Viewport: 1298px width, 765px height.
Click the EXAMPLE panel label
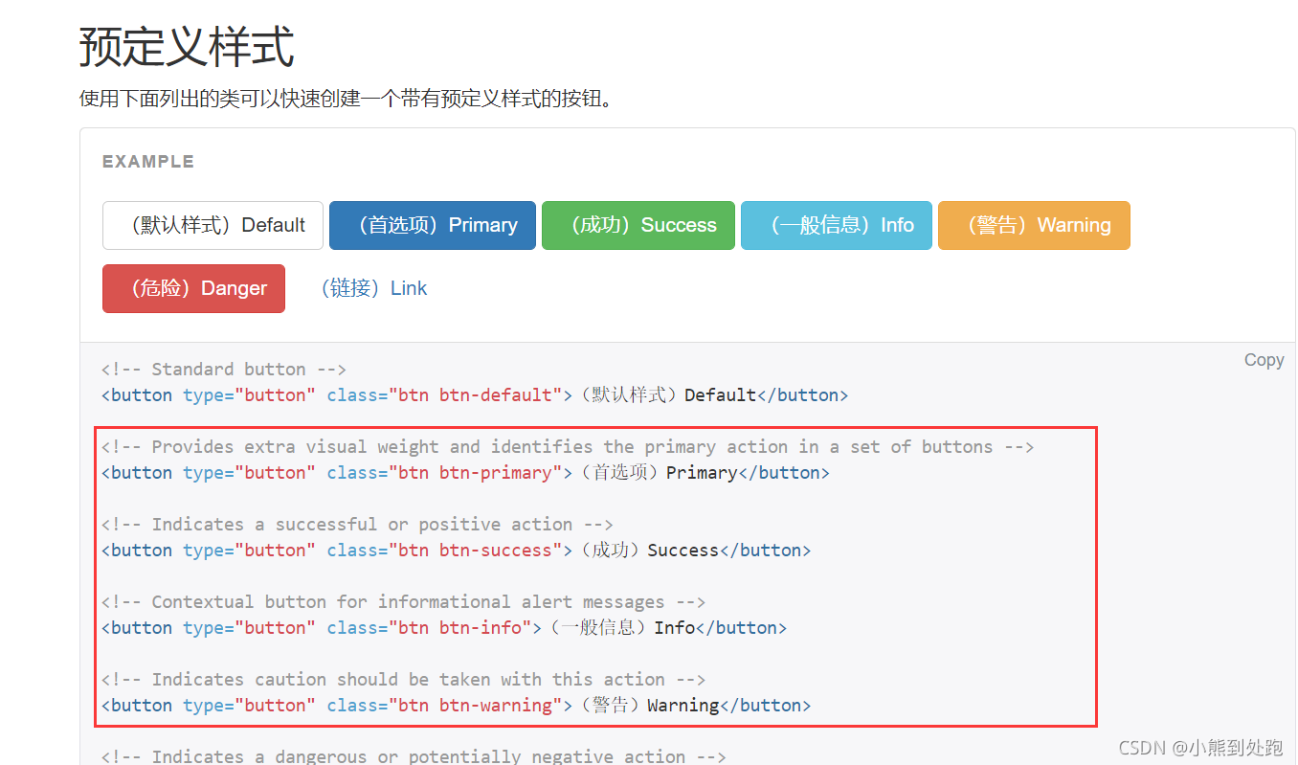(x=148, y=161)
